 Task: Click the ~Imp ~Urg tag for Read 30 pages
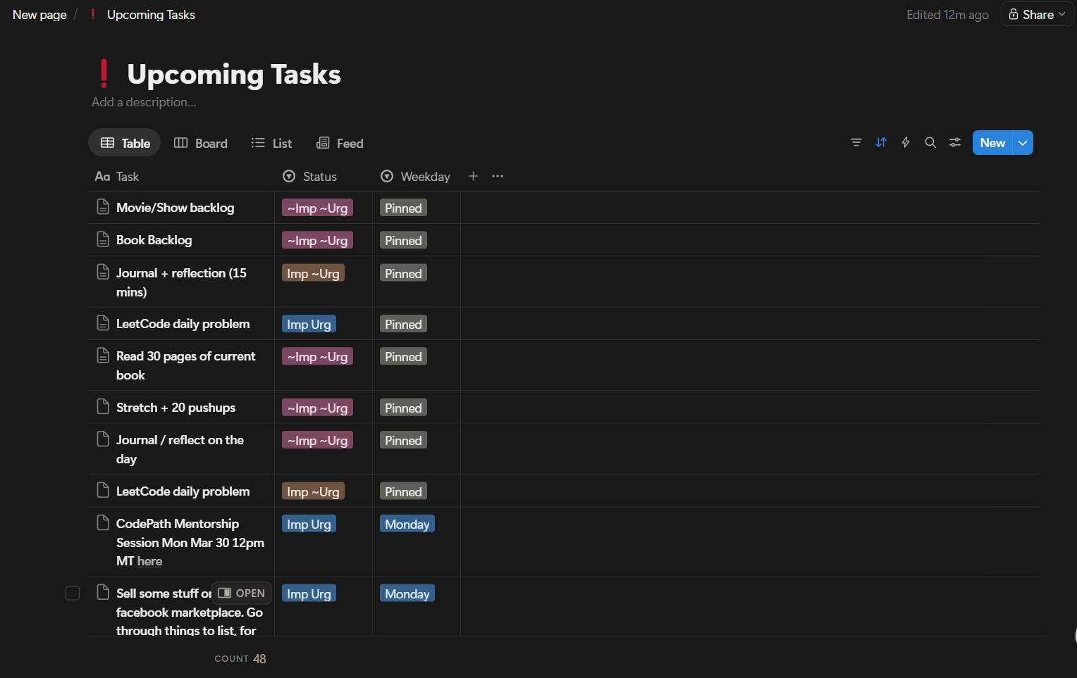point(317,356)
